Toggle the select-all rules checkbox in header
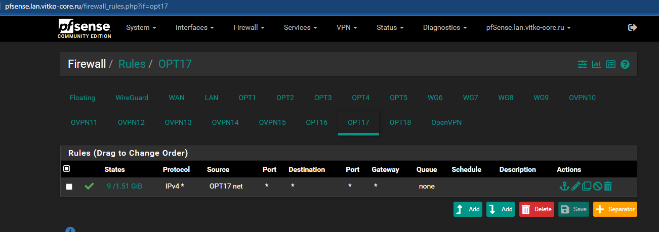 pyautogui.click(x=67, y=169)
